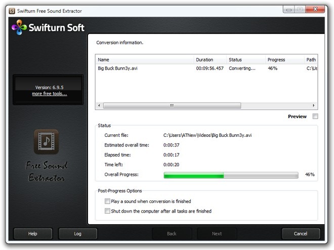Screen dimensions: 334x250
Task: Click the estimated overall time value 0:00:37
Action: 171,145
